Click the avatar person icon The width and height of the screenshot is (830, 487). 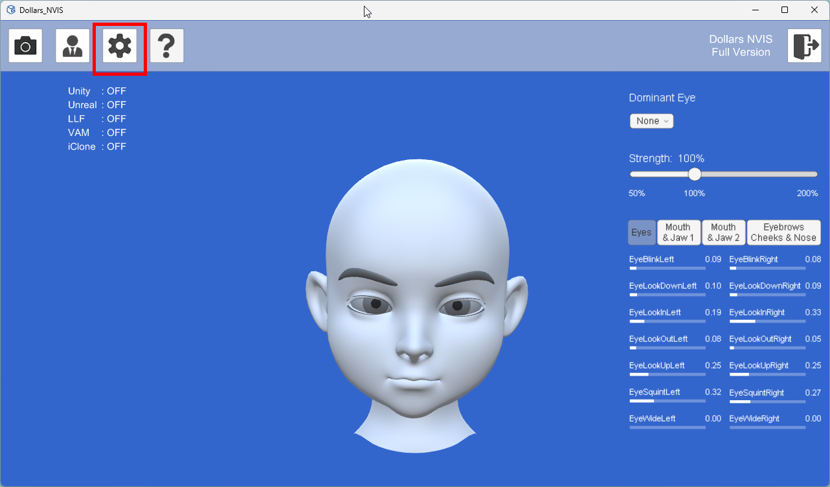73,45
